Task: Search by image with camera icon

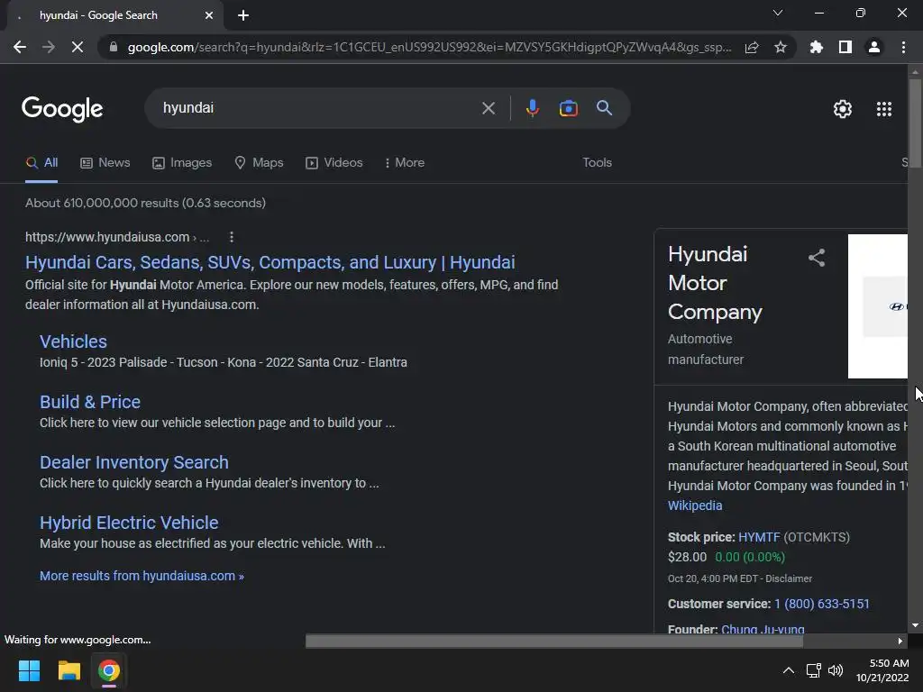Action: pos(568,108)
